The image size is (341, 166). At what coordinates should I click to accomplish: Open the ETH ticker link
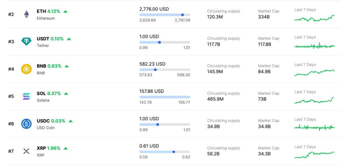pos(41,11)
